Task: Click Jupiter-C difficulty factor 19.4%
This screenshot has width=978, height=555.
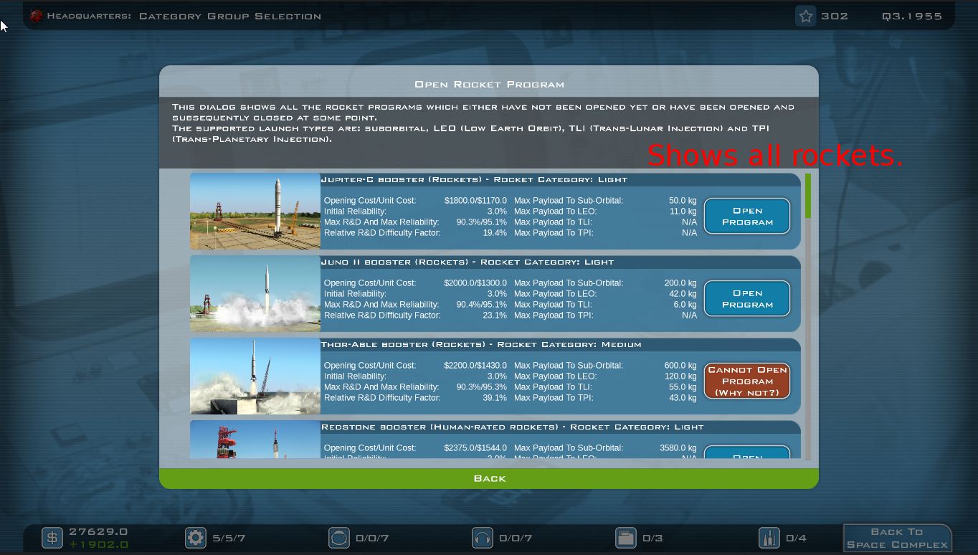Action: click(495, 233)
